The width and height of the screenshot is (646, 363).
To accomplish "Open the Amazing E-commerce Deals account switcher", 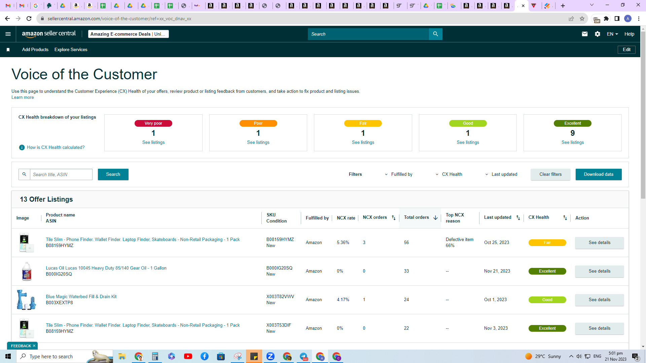I will click(129, 34).
